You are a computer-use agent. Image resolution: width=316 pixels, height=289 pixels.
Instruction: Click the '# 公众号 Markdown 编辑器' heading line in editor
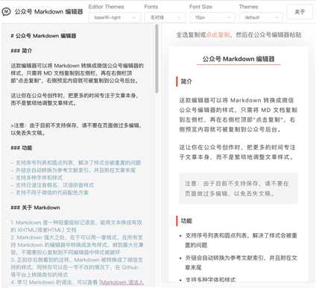coord(43,36)
